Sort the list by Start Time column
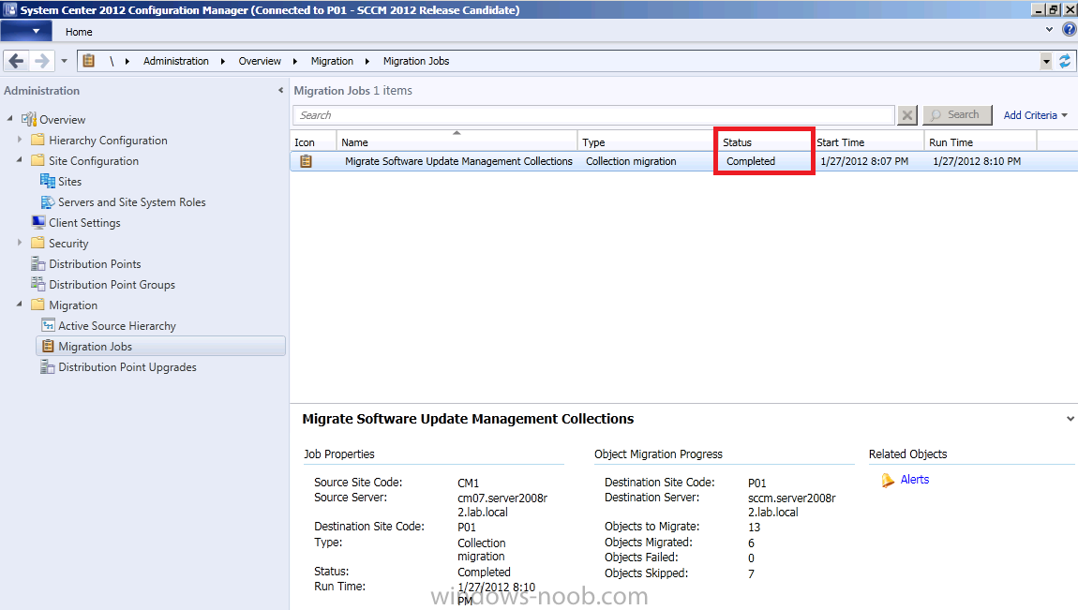Screen dimensions: 1078x610 [x=869, y=142]
